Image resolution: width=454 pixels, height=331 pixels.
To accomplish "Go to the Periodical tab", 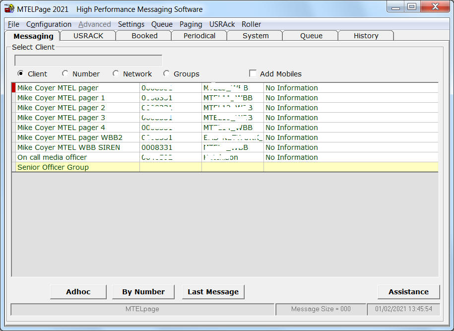I will click(x=199, y=36).
